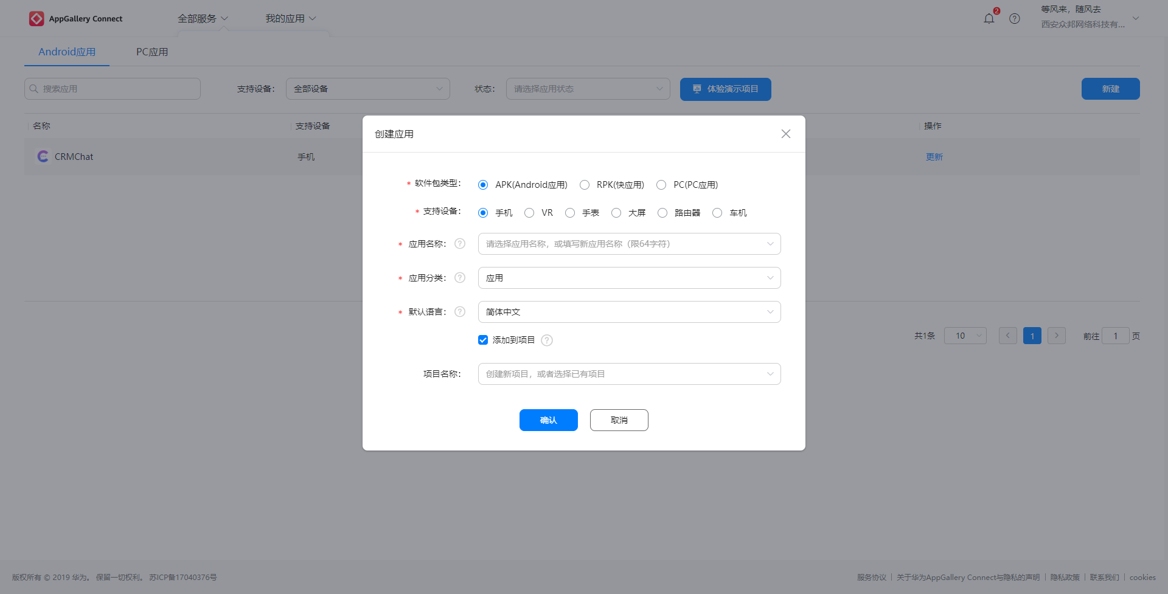Screen dimensions: 1168x594
Task: Open the notification bell with badge
Action: coord(988,18)
